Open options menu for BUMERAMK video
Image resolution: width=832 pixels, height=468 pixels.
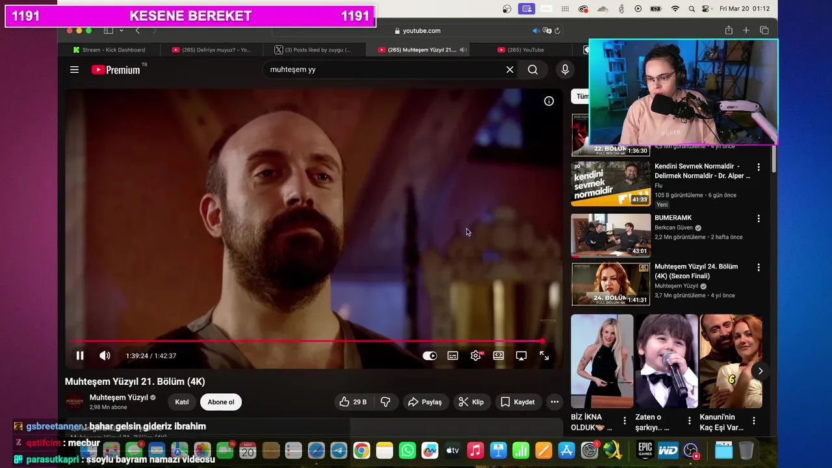758,218
